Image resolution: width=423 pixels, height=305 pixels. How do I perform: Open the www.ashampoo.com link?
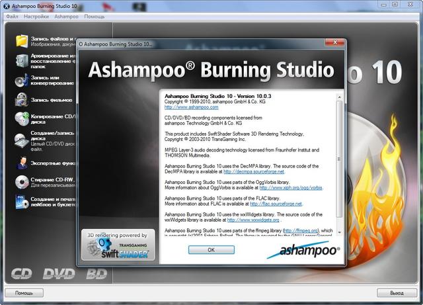191,107
